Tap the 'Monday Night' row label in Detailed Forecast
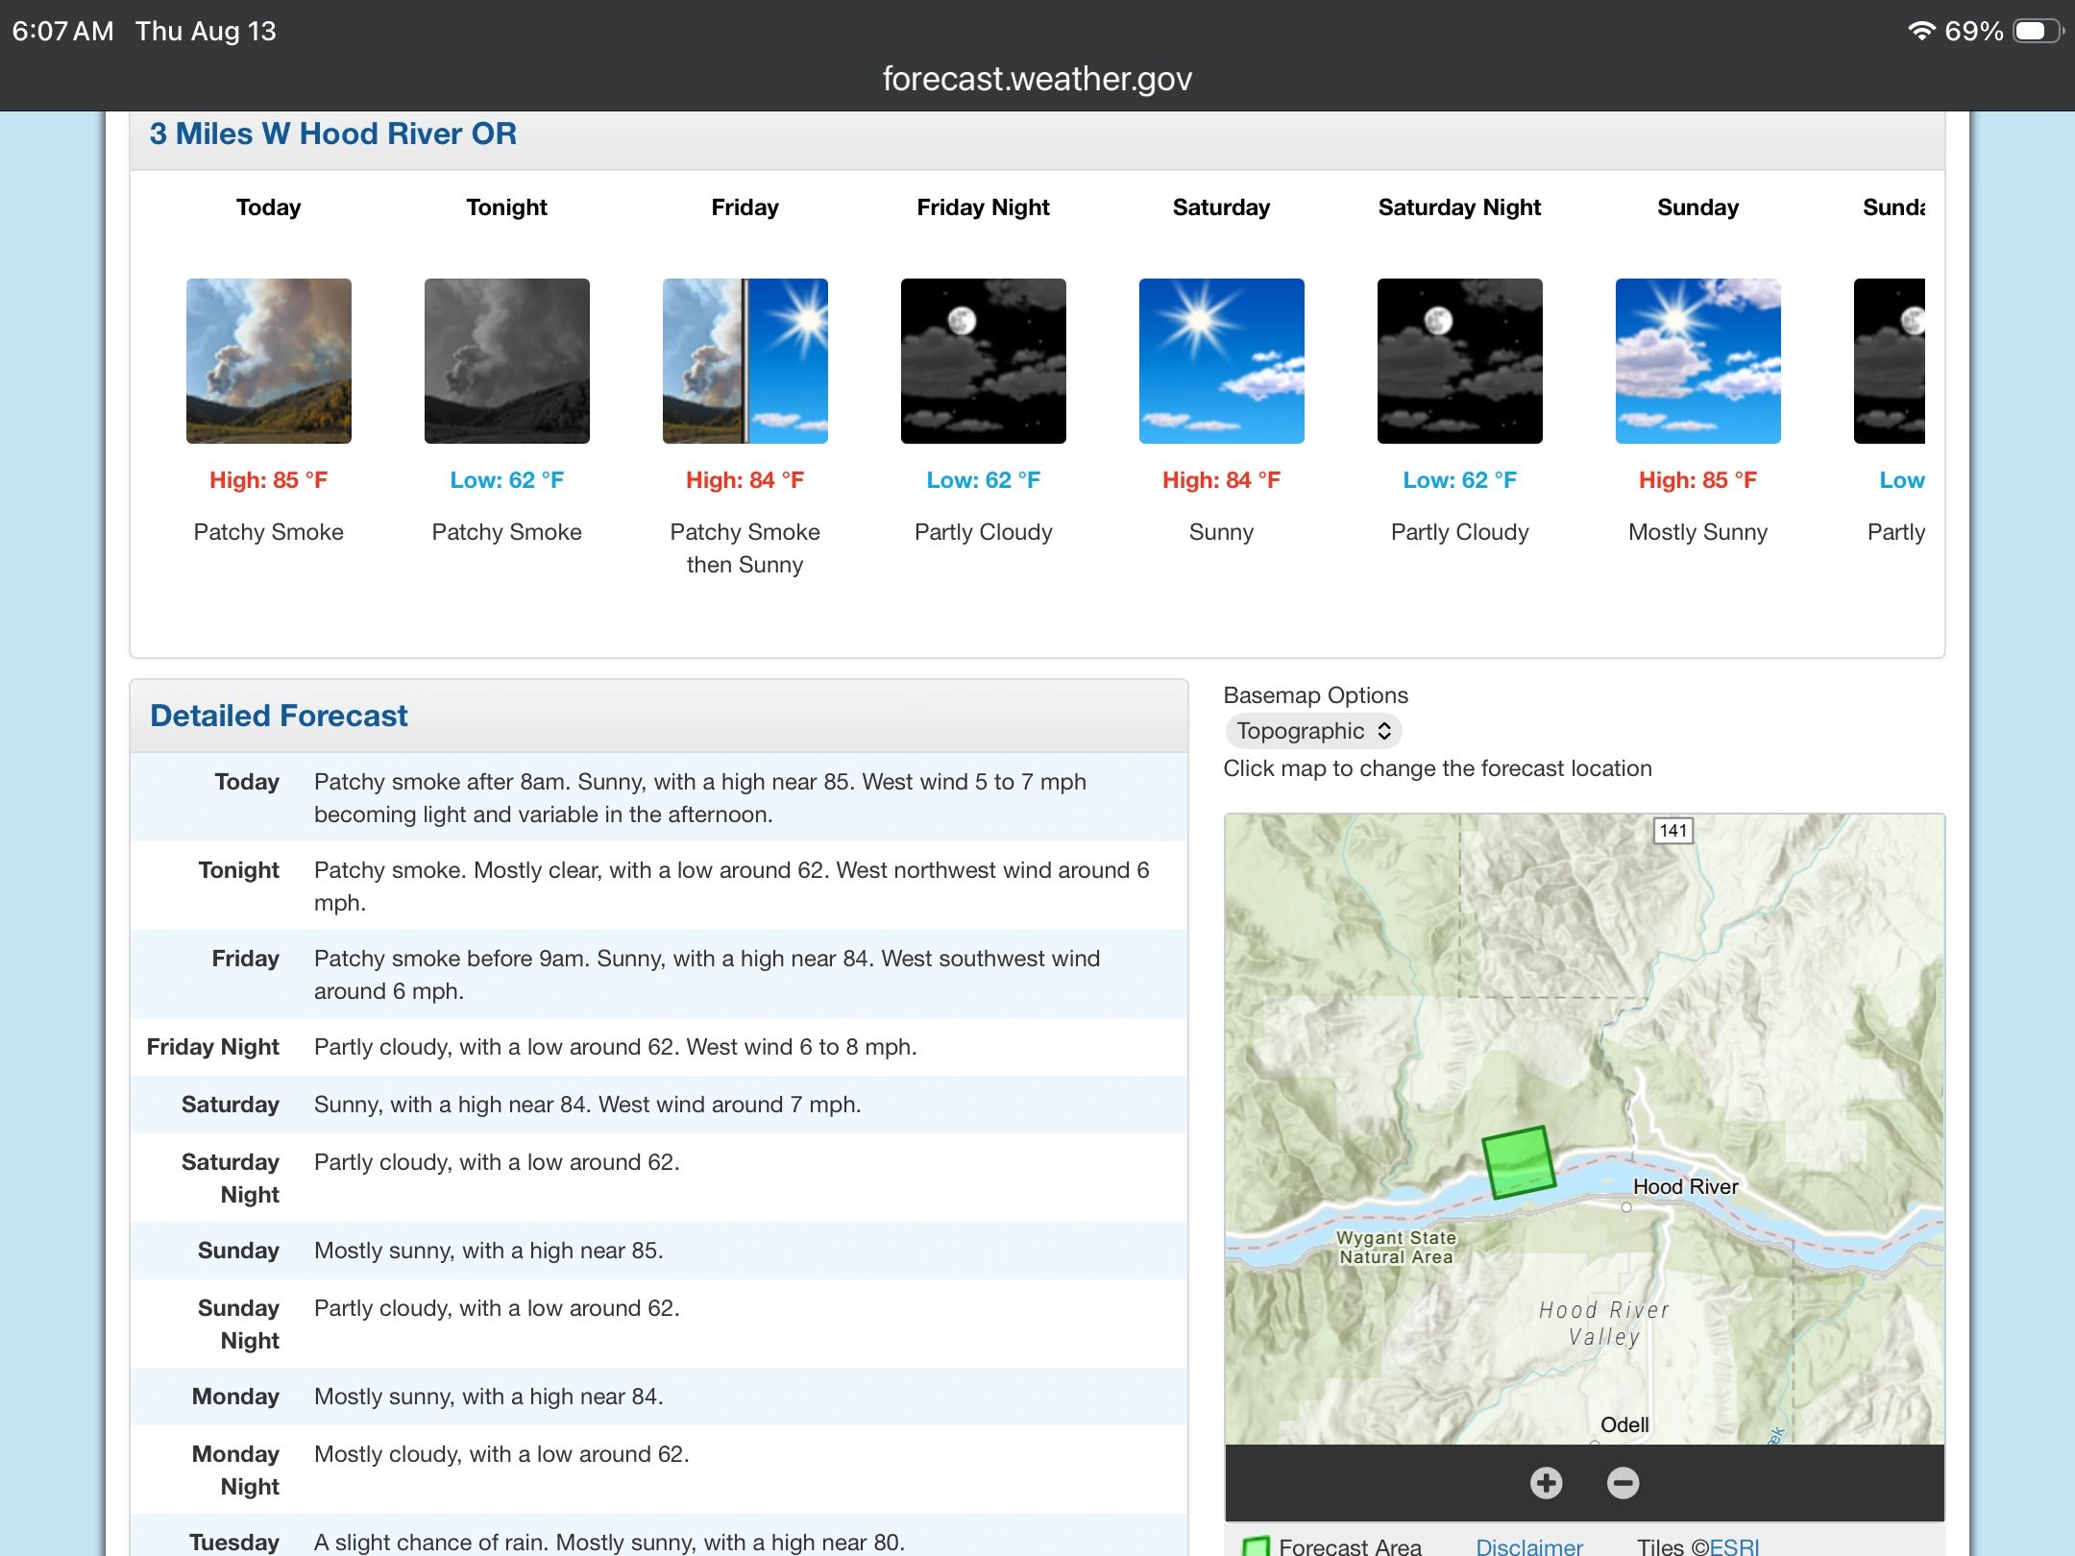 235,1471
